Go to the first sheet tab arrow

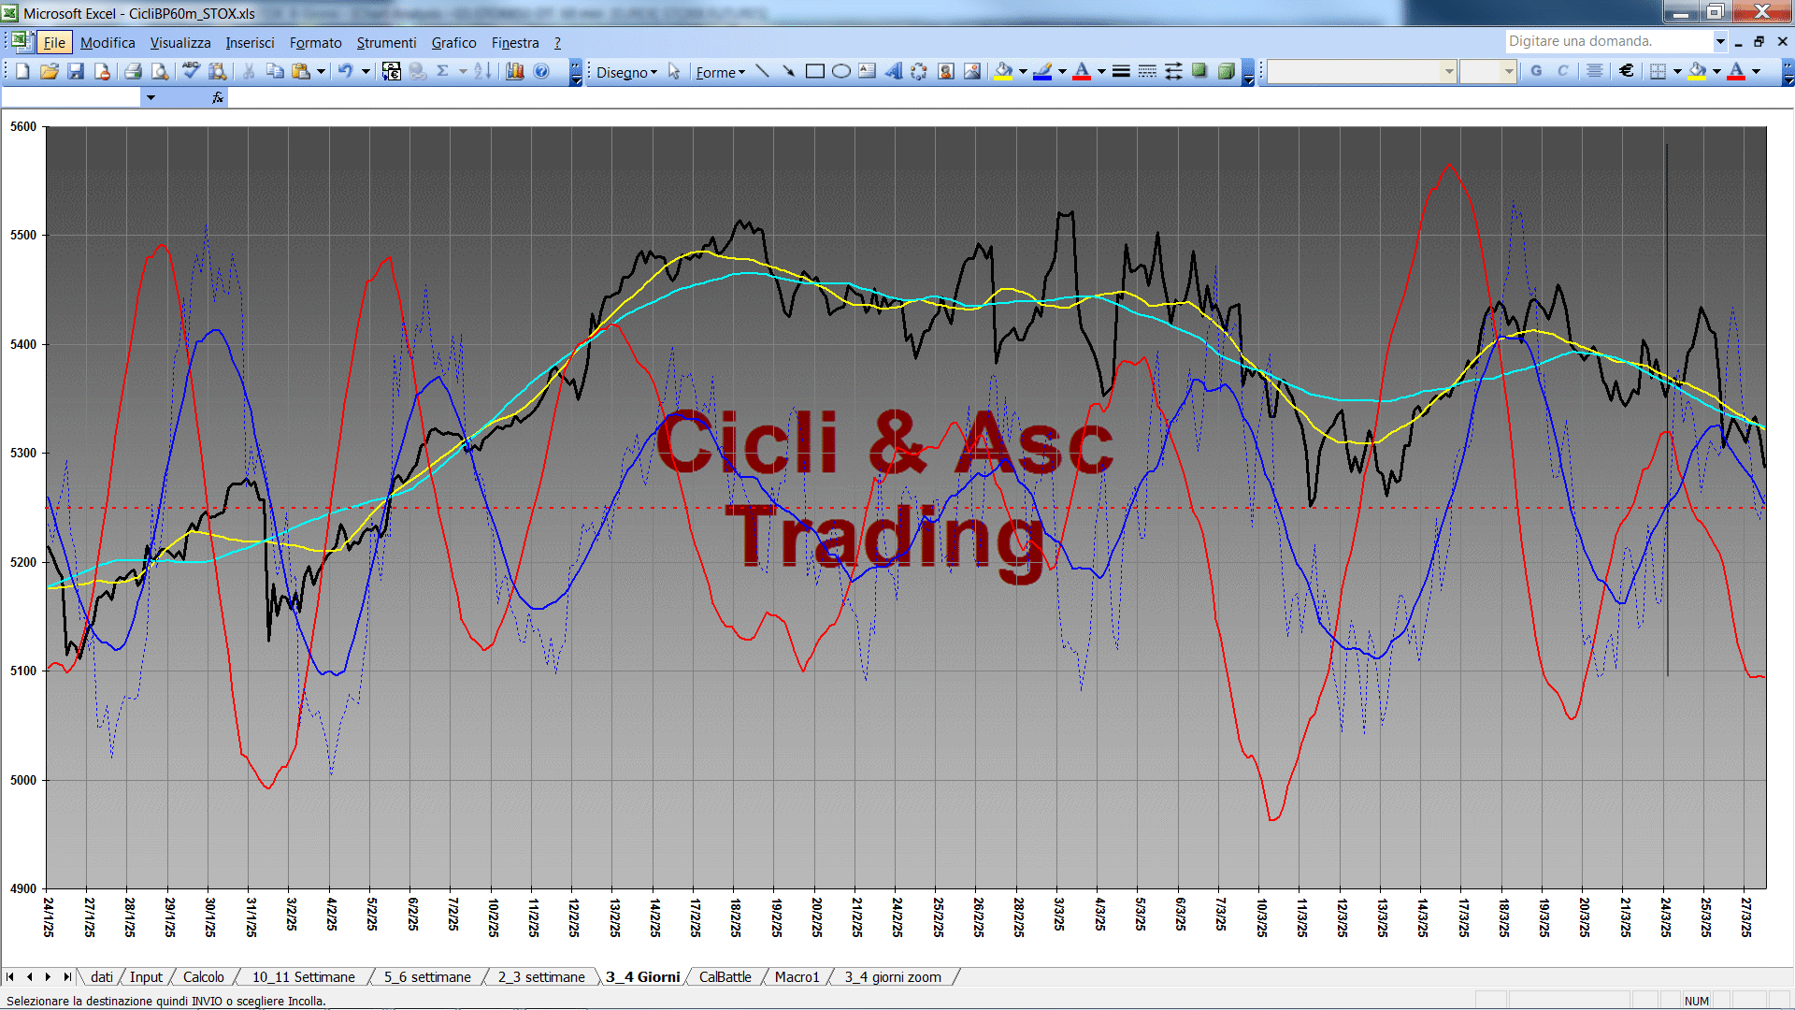(10, 976)
